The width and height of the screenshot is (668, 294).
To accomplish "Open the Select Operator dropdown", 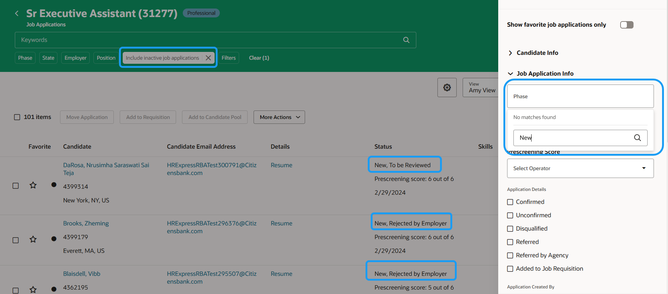I will [580, 168].
